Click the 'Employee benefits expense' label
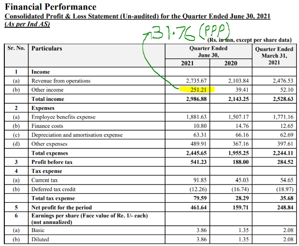This screenshot has width=299, height=246. (63, 117)
